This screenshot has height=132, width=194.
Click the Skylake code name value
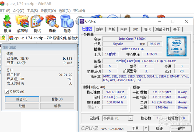118,44
